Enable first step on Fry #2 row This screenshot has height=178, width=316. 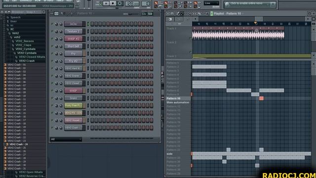point(92,61)
